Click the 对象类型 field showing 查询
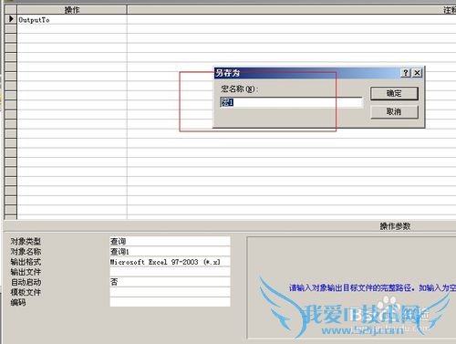Image resolution: width=456 pixels, height=344 pixels. tap(170, 242)
